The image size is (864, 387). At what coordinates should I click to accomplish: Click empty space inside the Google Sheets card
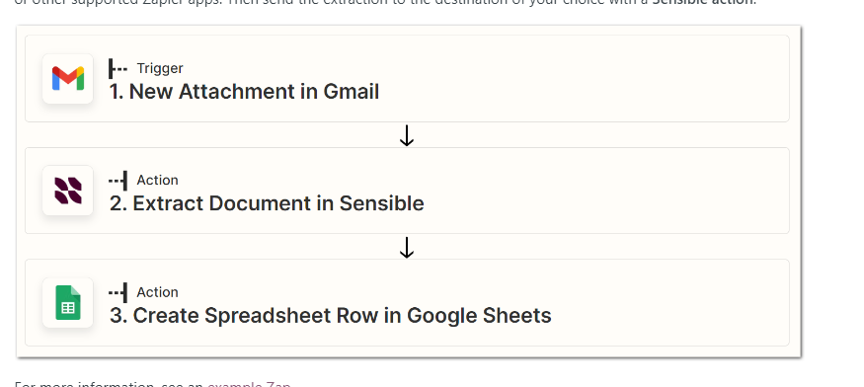(x=662, y=303)
